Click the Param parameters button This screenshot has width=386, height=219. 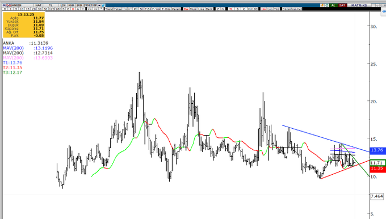click(177, 9)
